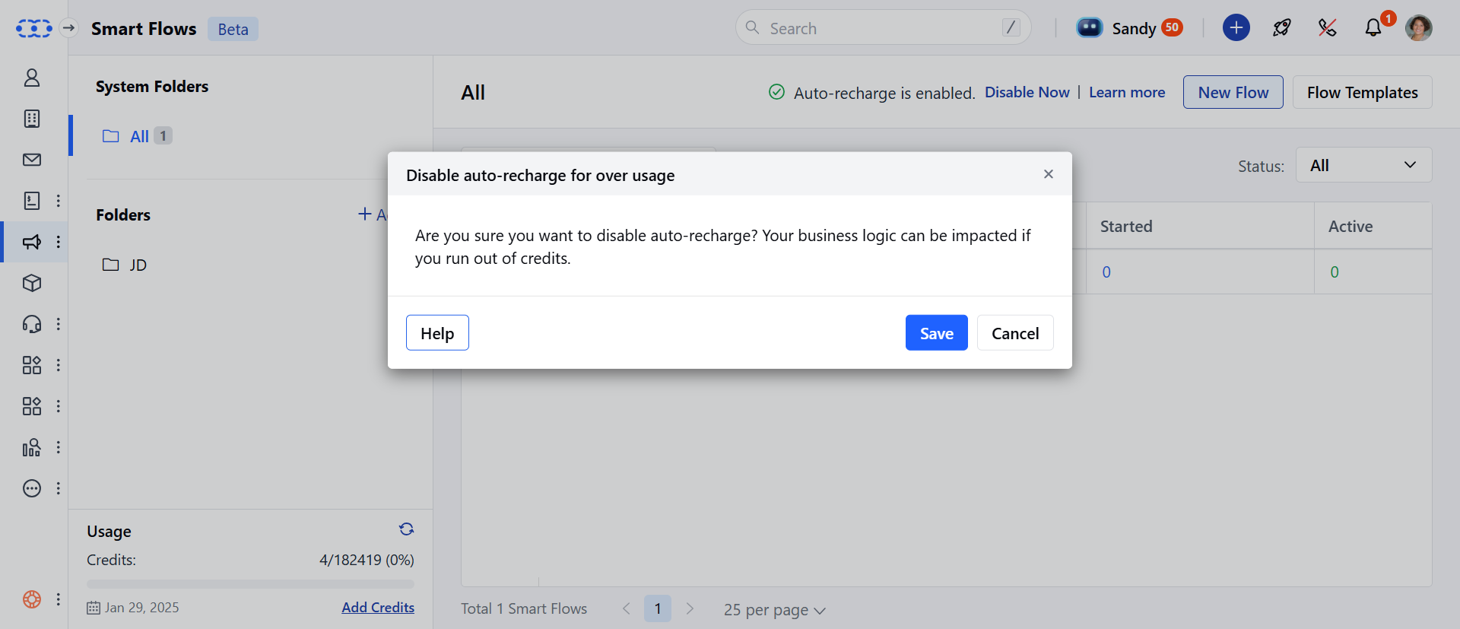Open the Add Credits link

pyautogui.click(x=377, y=608)
